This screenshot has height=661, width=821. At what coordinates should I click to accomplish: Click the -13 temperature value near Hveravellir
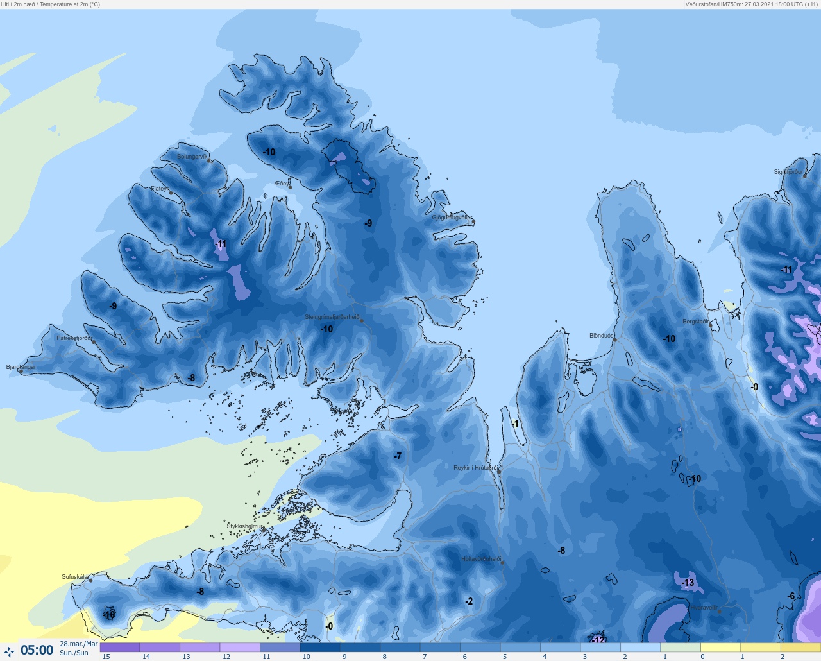pyautogui.click(x=688, y=583)
